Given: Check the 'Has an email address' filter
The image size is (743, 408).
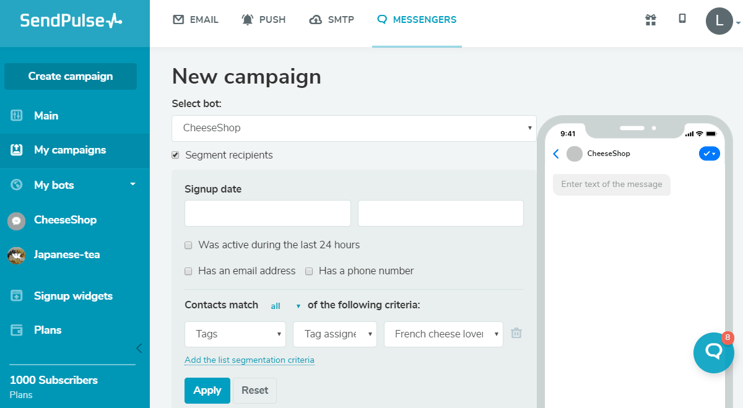Looking at the screenshot, I should pyautogui.click(x=188, y=271).
